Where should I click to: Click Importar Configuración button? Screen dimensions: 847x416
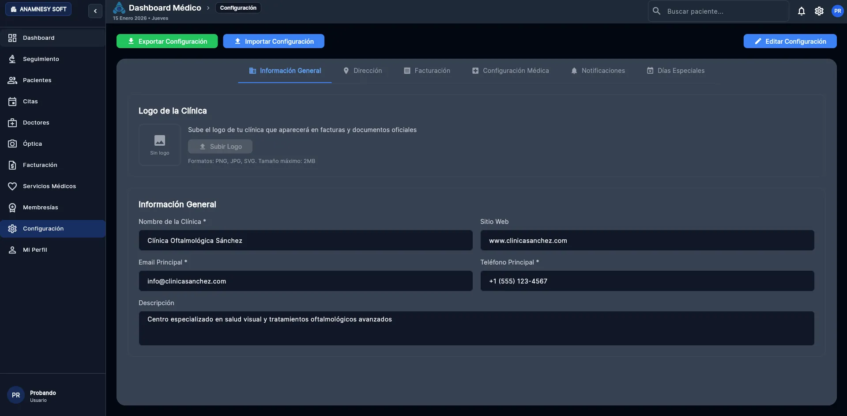click(x=274, y=41)
